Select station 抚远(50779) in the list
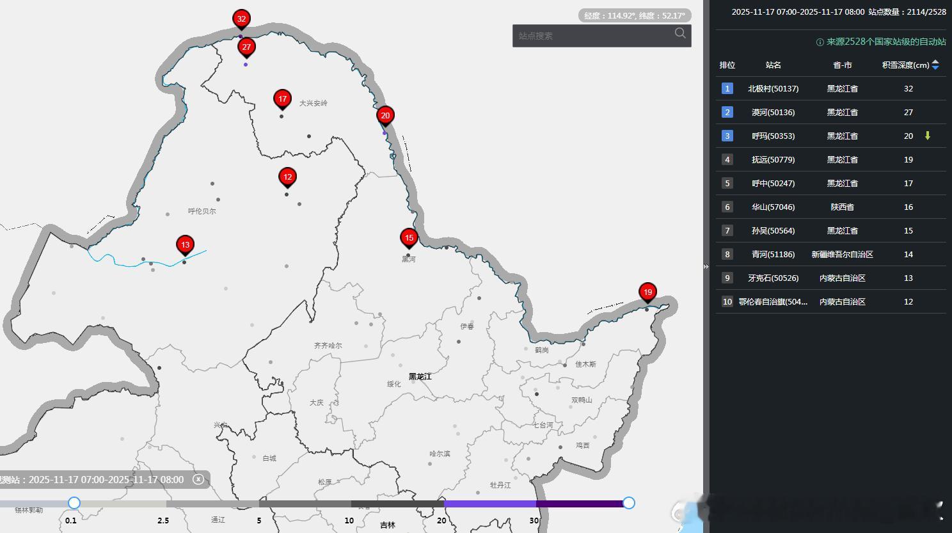 pos(773,160)
